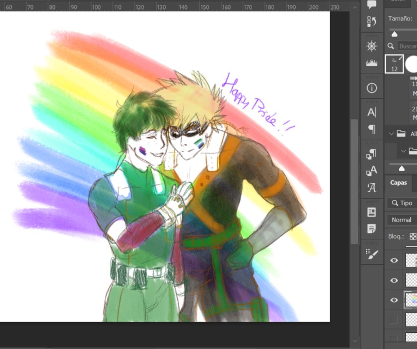Image resolution: width=417 pixels, height=349 pixels.
Task: Open the Histogram panel icon
Action: 372,63
